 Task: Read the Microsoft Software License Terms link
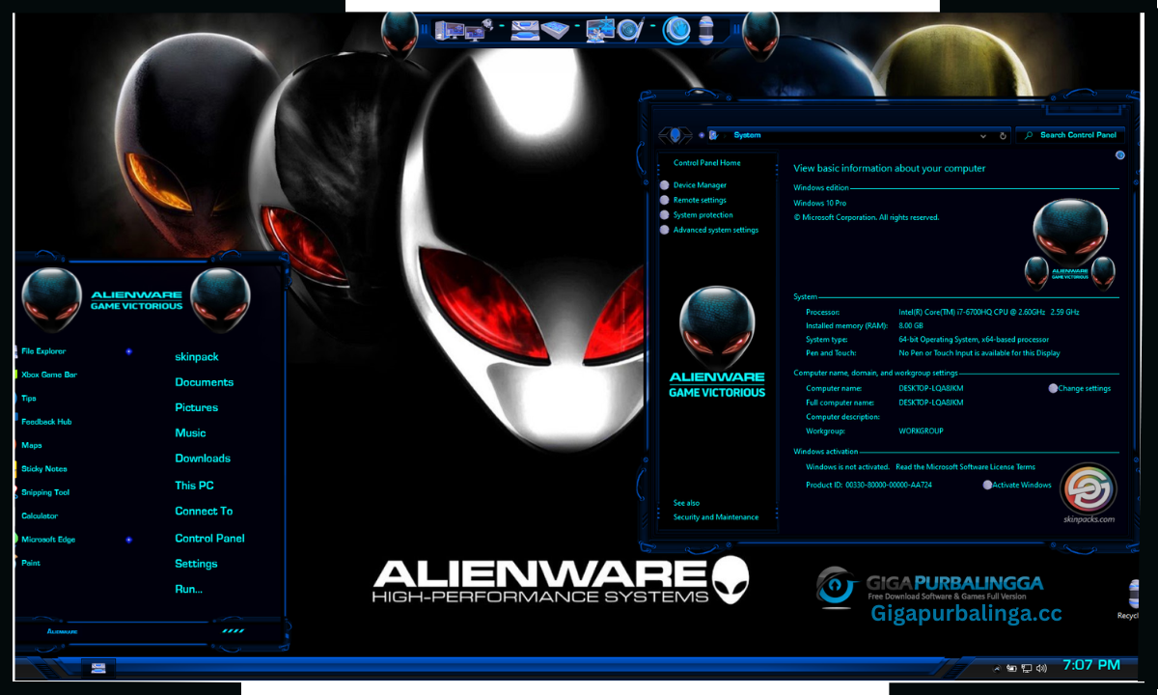965,467
